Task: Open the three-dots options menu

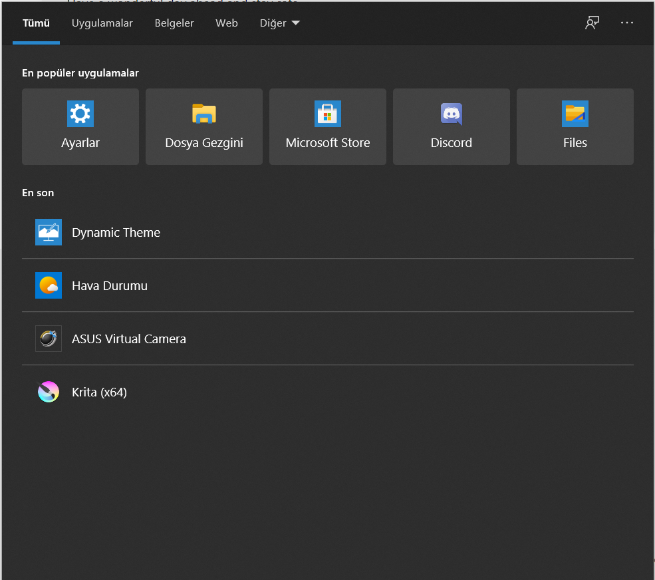Action: coord(626,23)
